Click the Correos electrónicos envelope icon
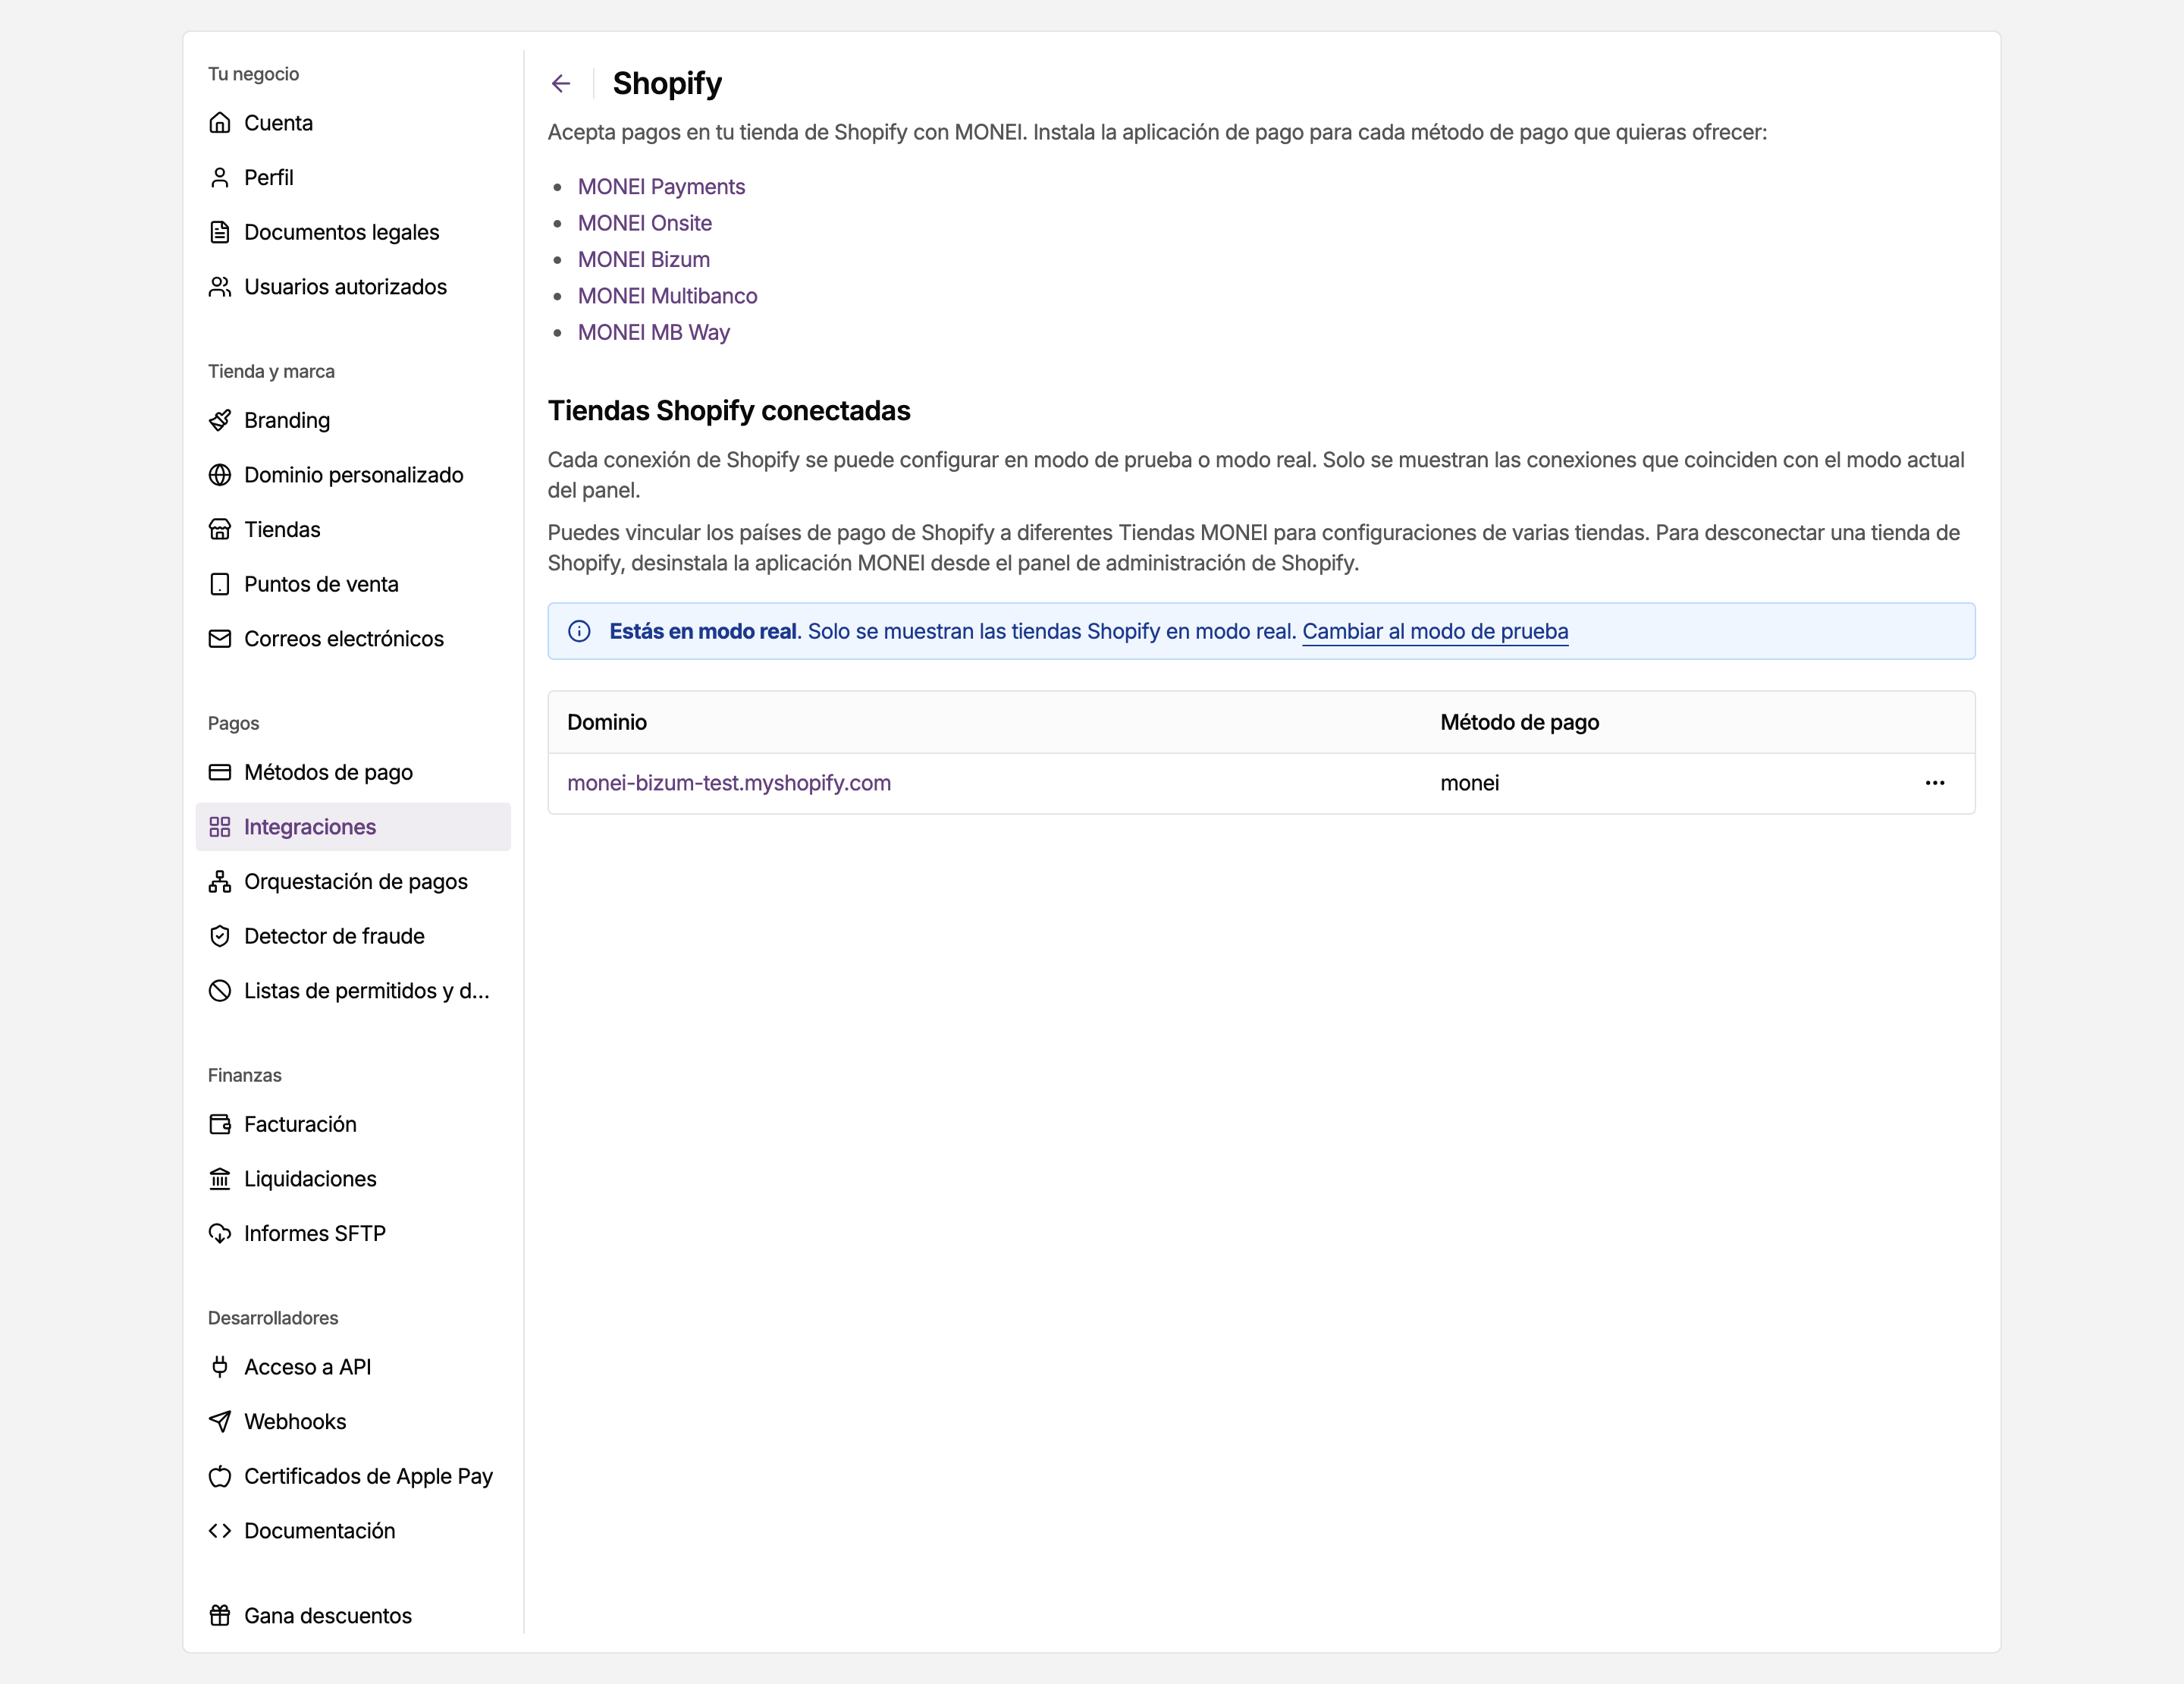The height and width of the screenshot is (1684, 2184). tap(220, 639)
